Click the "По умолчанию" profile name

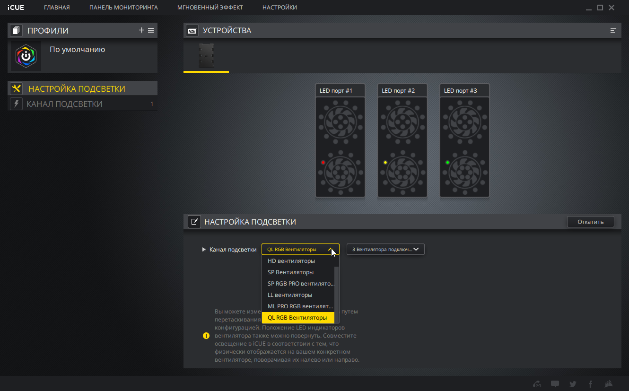point(77,49)
